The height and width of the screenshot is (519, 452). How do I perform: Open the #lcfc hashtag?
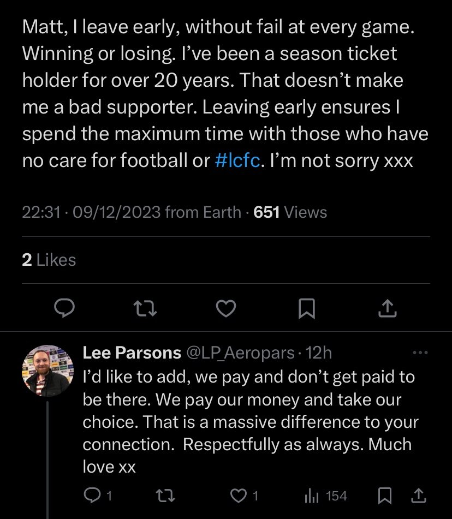(x=237, y=161)
